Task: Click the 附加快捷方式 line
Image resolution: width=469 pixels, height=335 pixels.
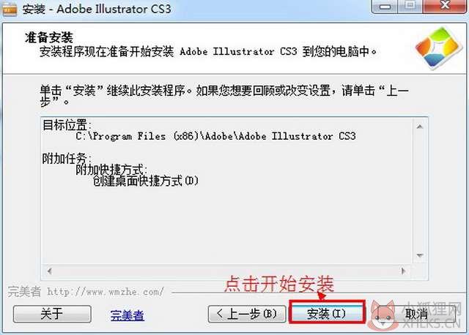Action: pos(111,170)
